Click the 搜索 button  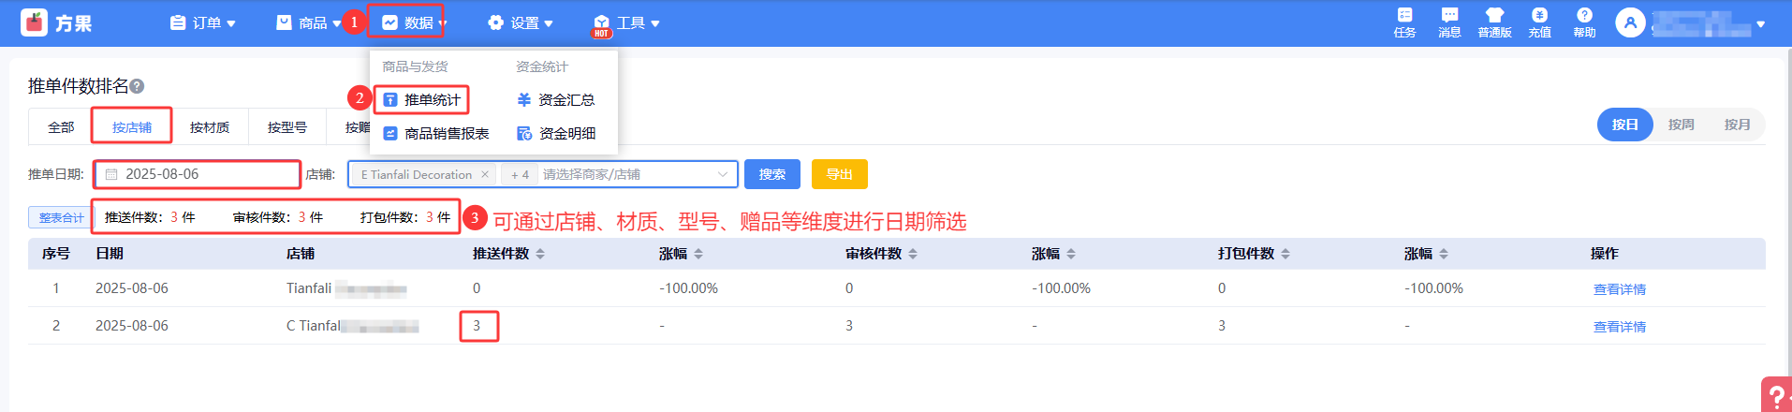click(x=772, y=174)
